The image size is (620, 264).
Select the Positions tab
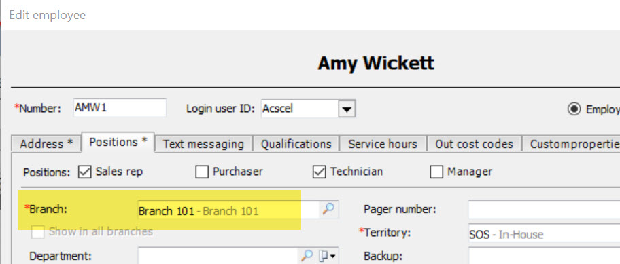[118, 142]
